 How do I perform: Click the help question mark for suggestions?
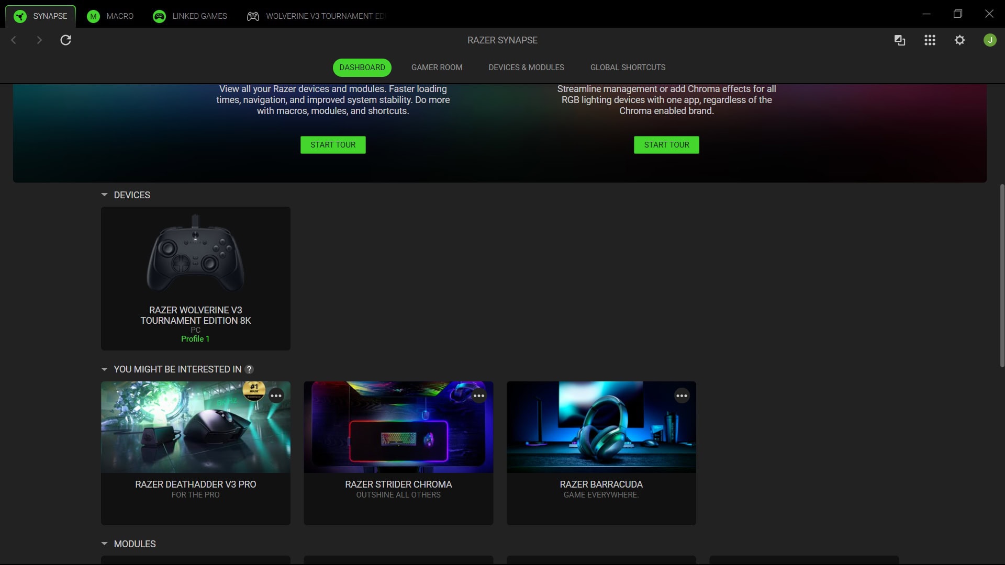pyautogui.click(x=249, y=369)
